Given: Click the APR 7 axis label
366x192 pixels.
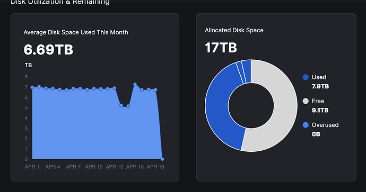Looking at the screenshot, I should point(73,167).
